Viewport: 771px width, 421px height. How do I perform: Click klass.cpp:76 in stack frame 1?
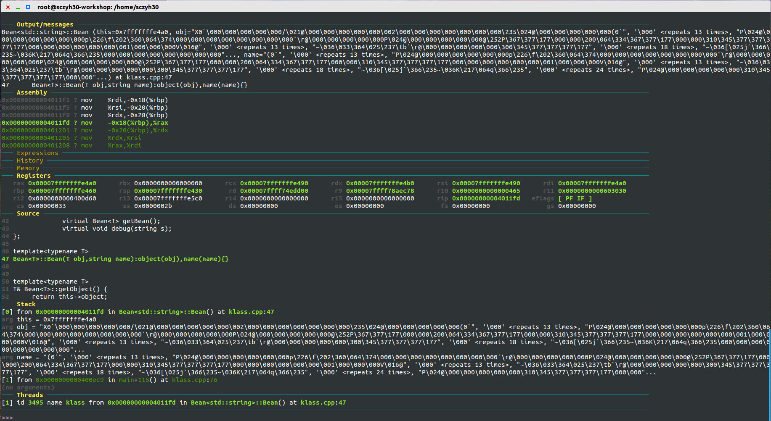195,380
